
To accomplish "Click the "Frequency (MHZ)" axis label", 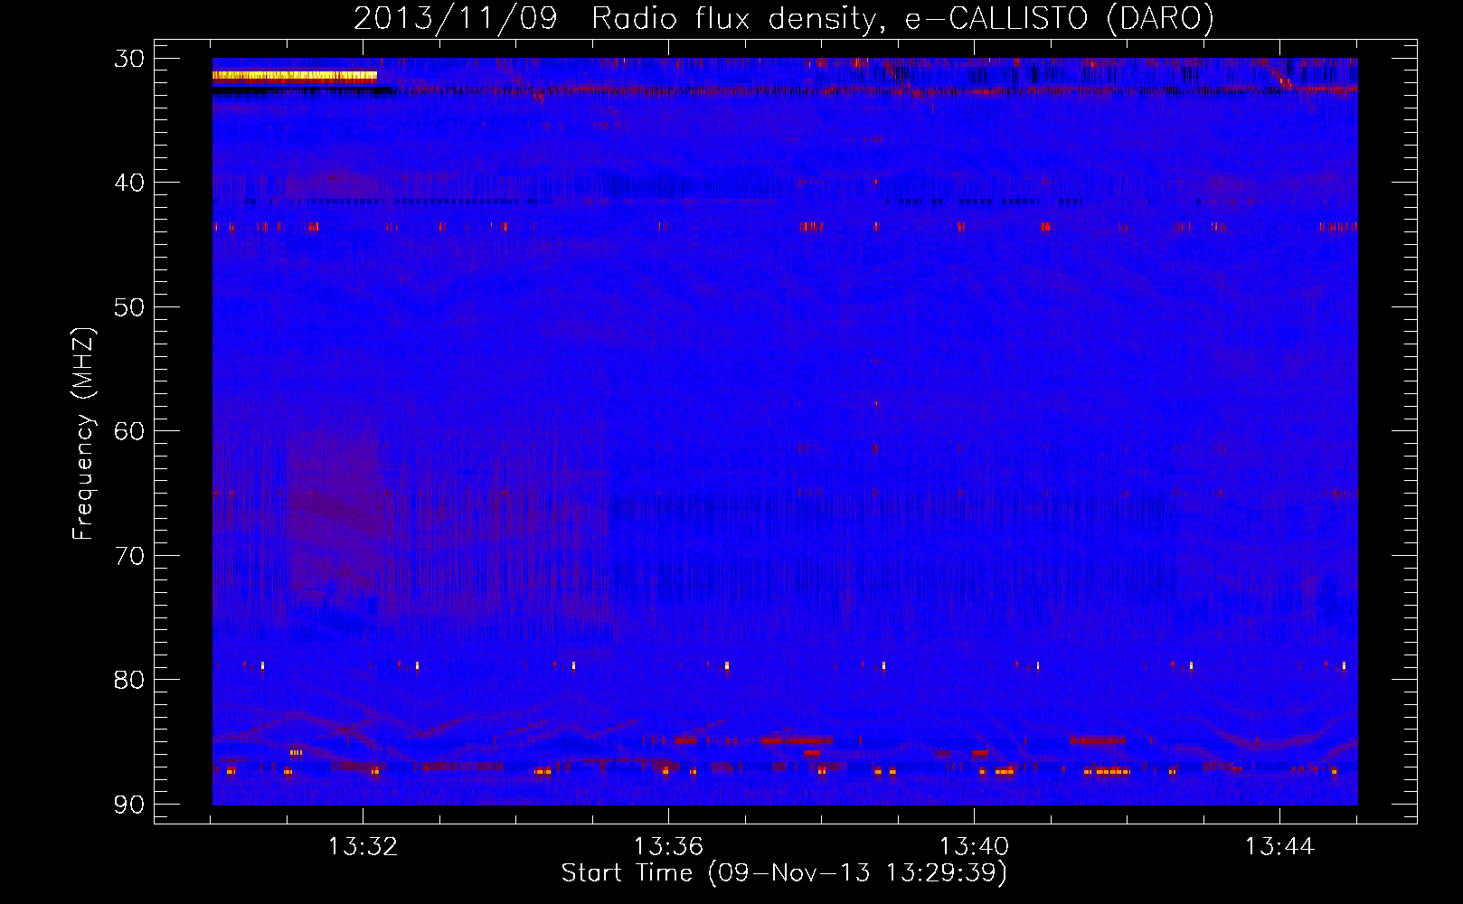I will pos(83,434).
